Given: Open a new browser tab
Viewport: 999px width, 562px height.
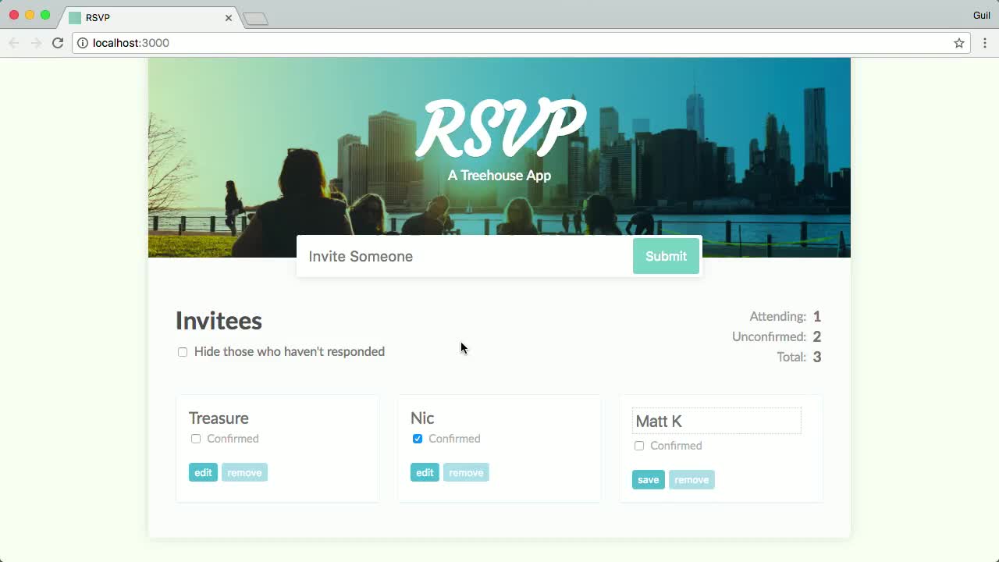Looking at the screenshot, I should pyautogui.click(x=255, y=19).
